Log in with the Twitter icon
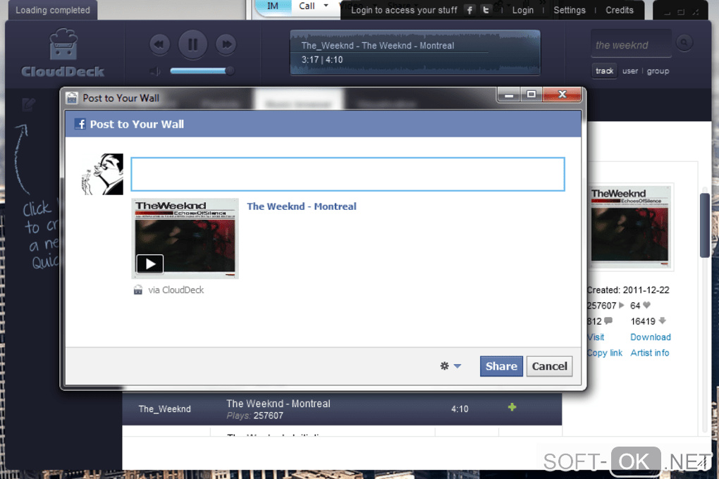Screen dimensions: 719x479 point(486,10)
